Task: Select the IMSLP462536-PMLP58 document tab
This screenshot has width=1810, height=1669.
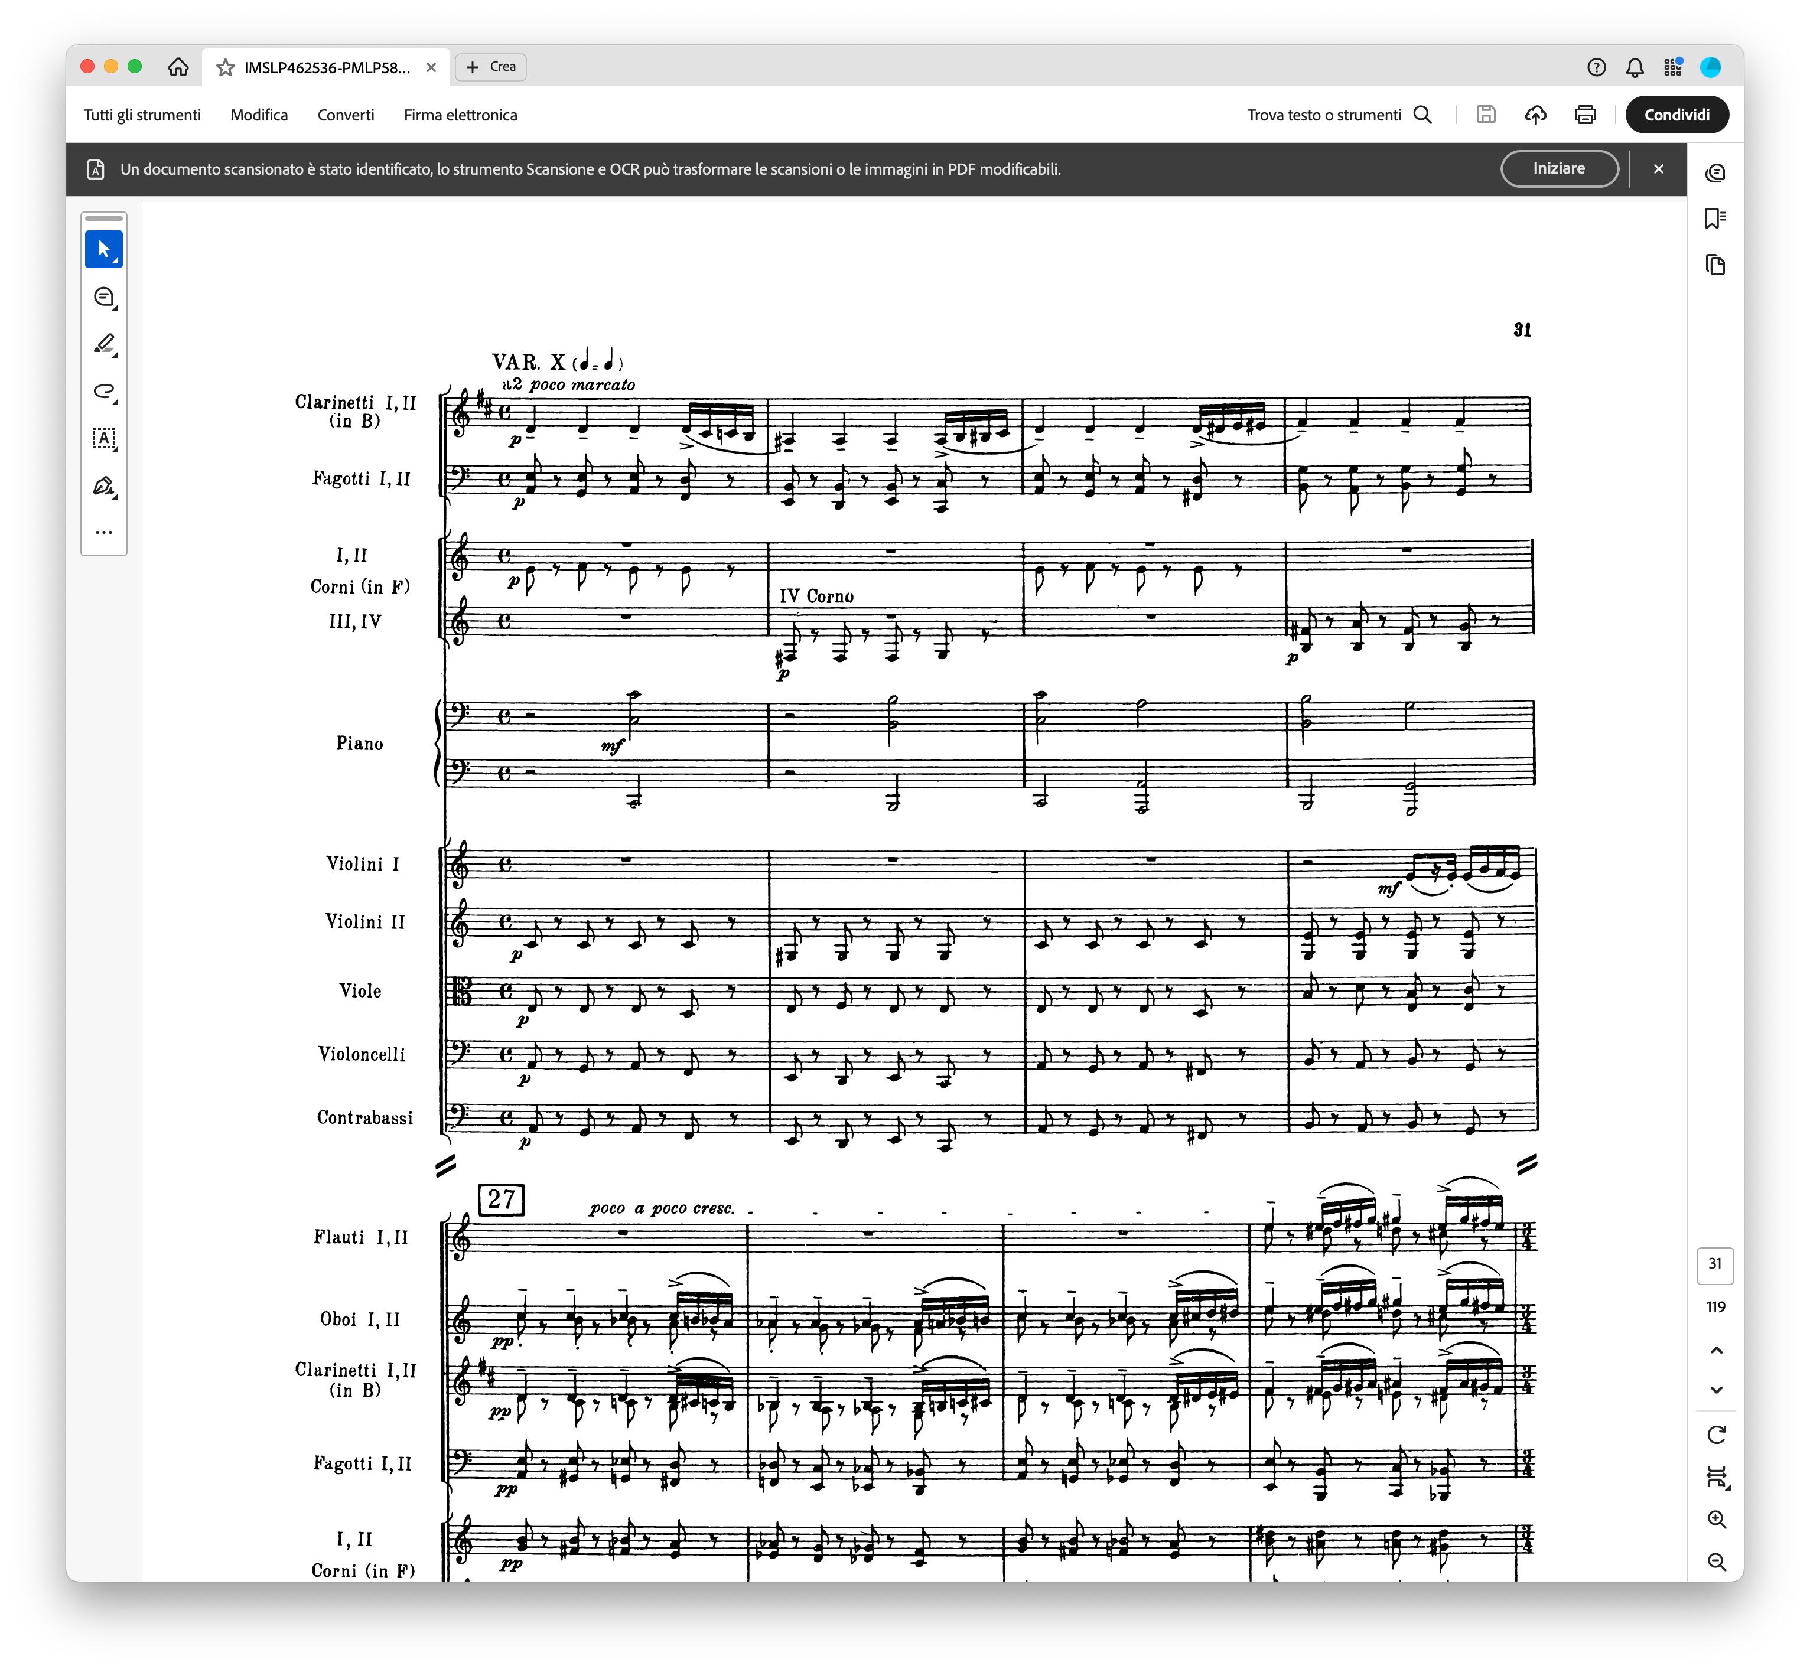Action: 327,68
